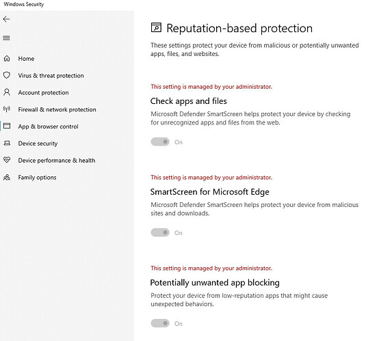Click the Virus & threat protection shield icon
The image size is (379, 341).
coord(7,75)
